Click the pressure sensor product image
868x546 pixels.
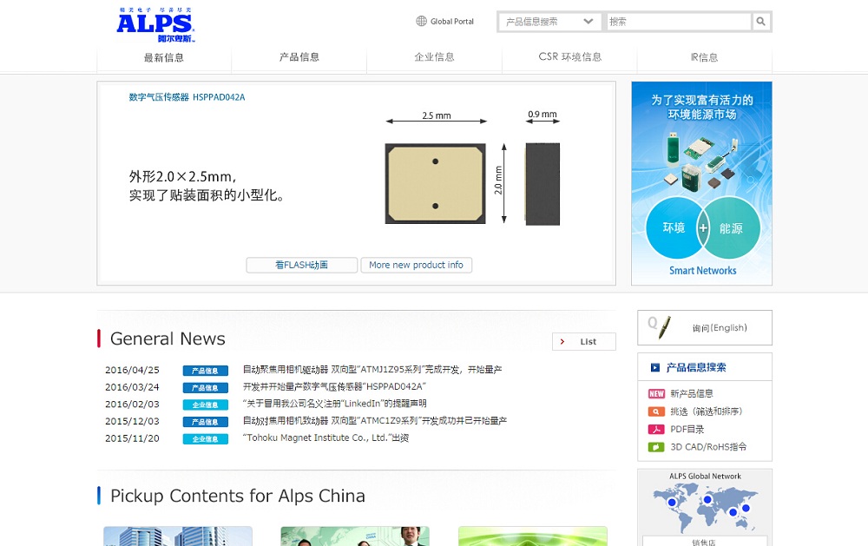coord(435,183)
